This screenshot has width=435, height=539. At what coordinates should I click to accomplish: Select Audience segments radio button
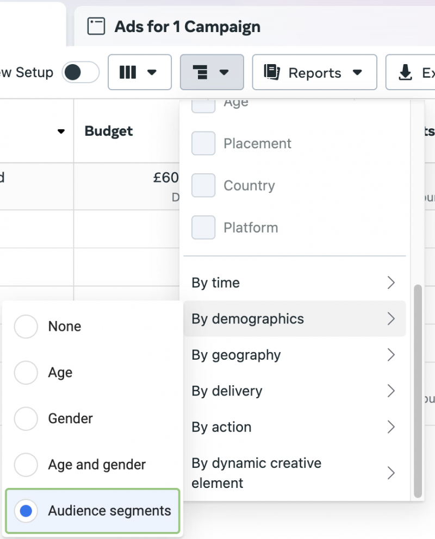tap(26, 511)
